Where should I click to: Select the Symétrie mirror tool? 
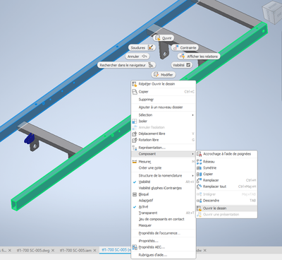click(226, 167)
